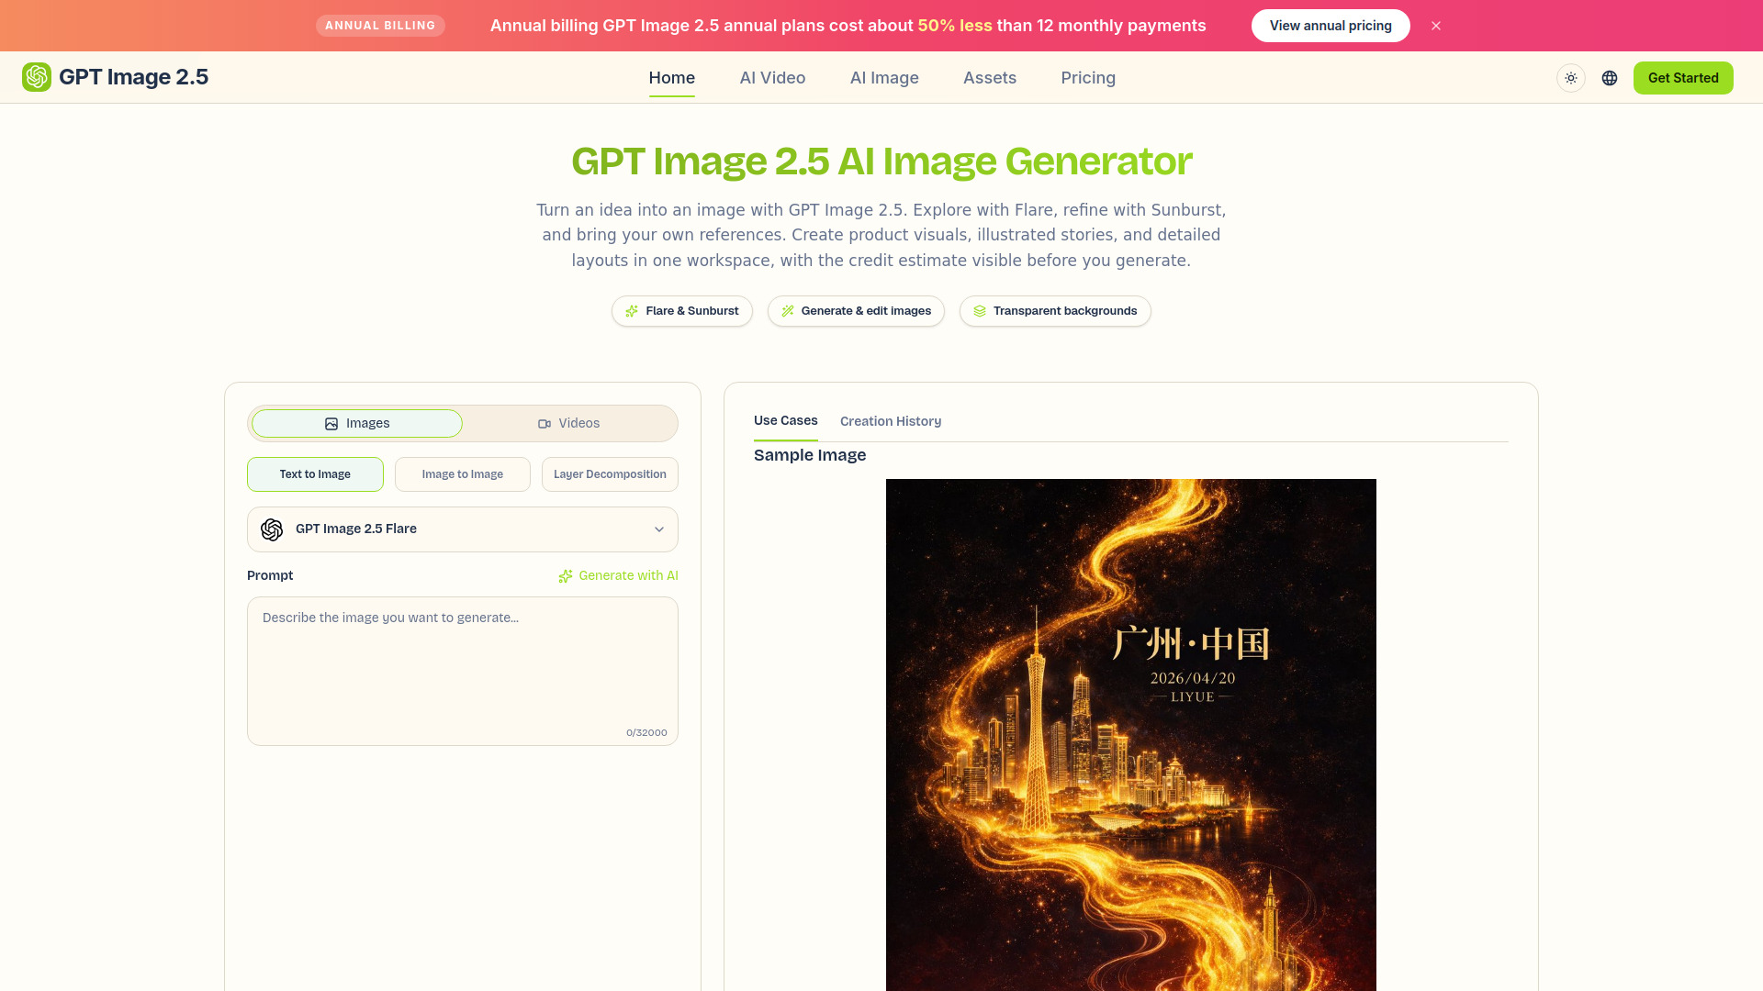Click the Flare & Sunburst pill
1763x991 pixels.
[x=682, y=311]
